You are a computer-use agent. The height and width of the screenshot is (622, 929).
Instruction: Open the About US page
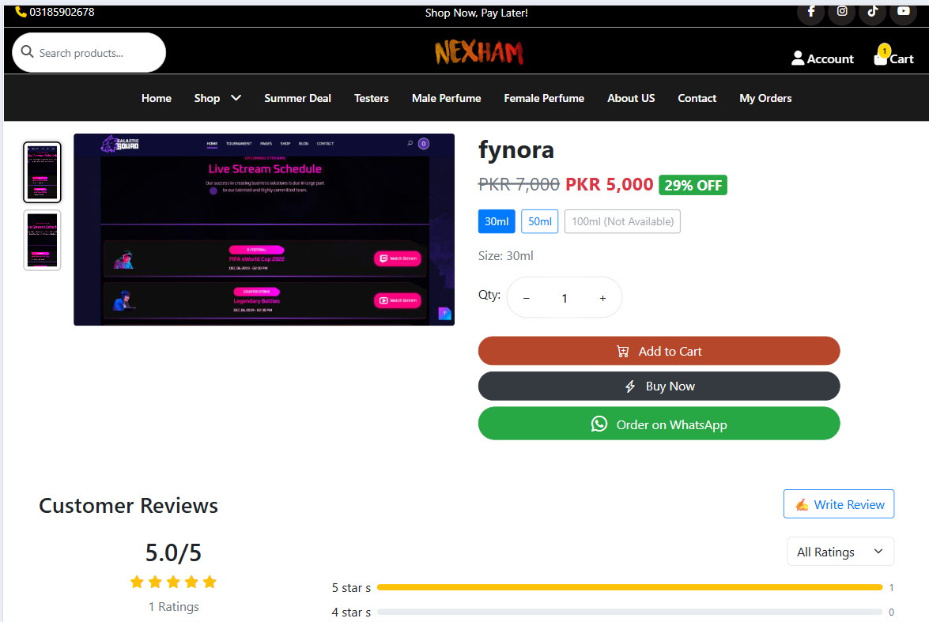pos(631,98)
